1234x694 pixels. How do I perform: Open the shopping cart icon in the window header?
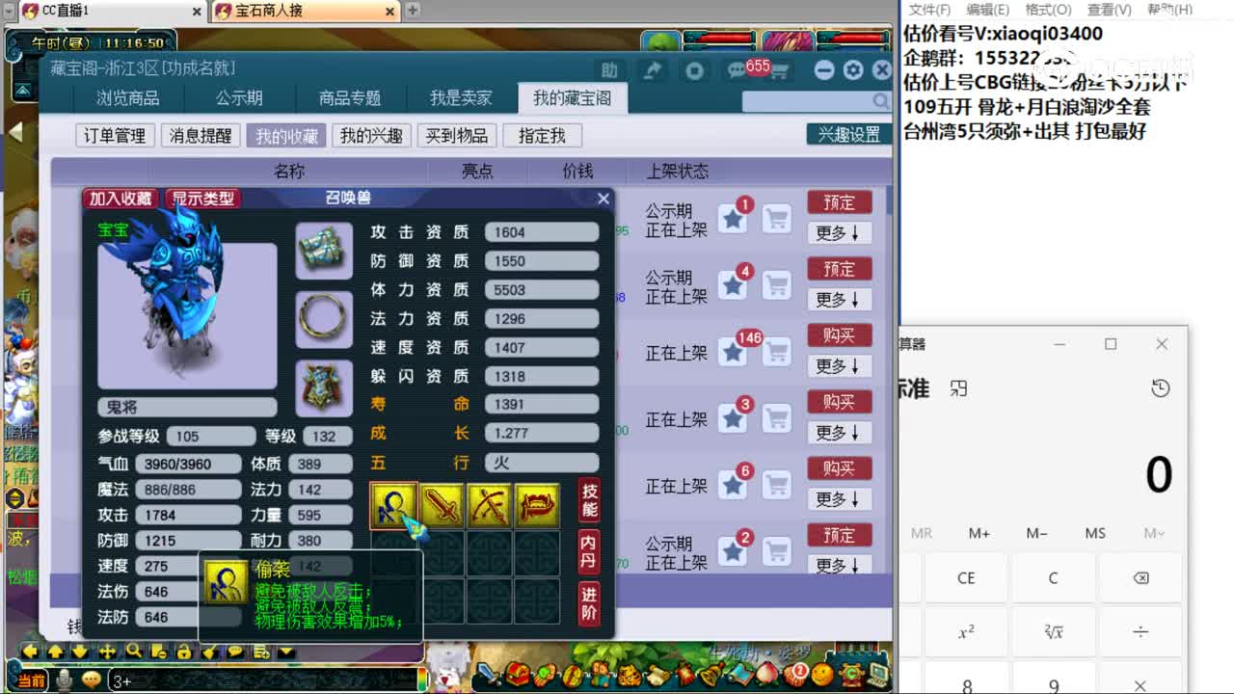pyautogui.click(x=781, y=71)
